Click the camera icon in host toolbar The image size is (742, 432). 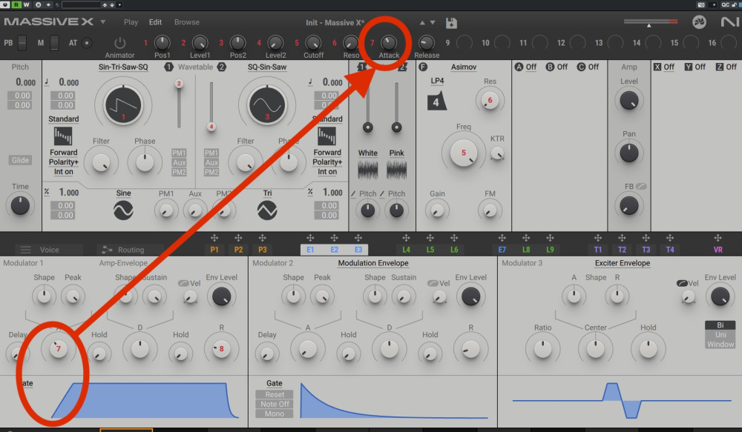point(701,4)
